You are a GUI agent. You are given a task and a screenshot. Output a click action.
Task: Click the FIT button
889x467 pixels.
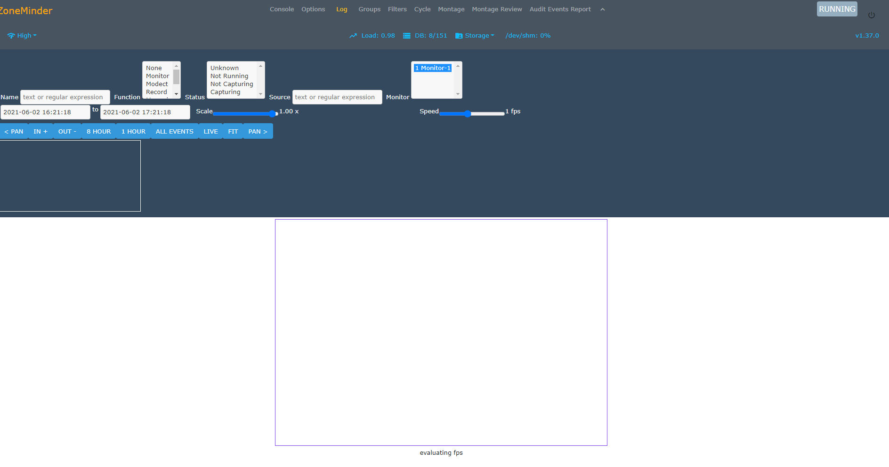point(233,131)
